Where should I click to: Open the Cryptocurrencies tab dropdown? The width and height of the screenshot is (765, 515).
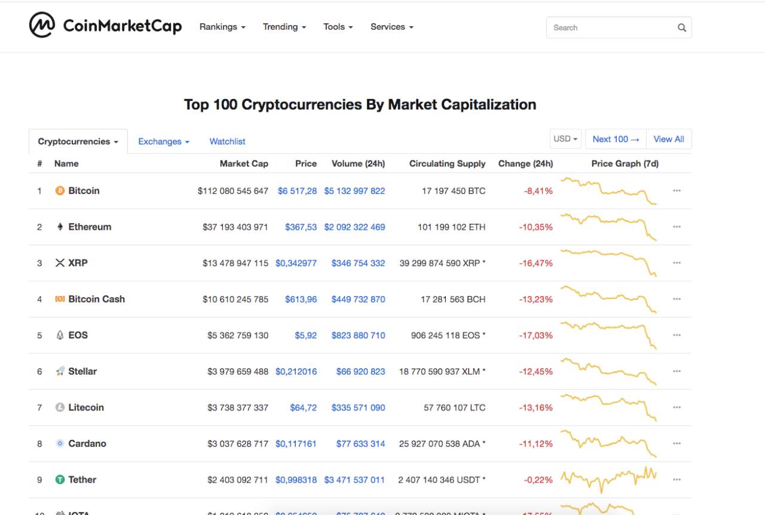coord(78,141)
